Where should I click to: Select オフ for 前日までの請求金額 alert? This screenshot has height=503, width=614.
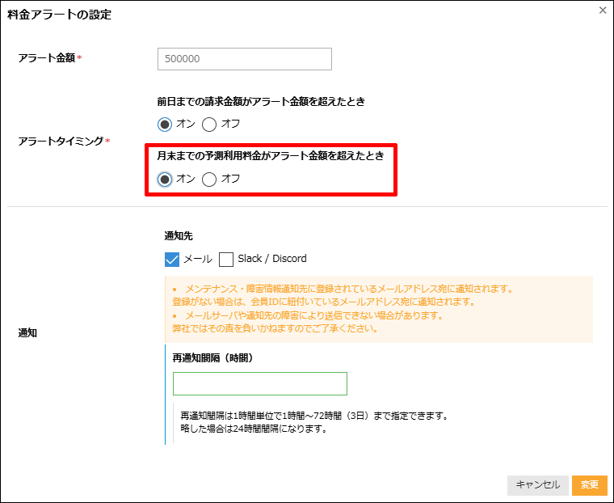[x=209, y=125]
